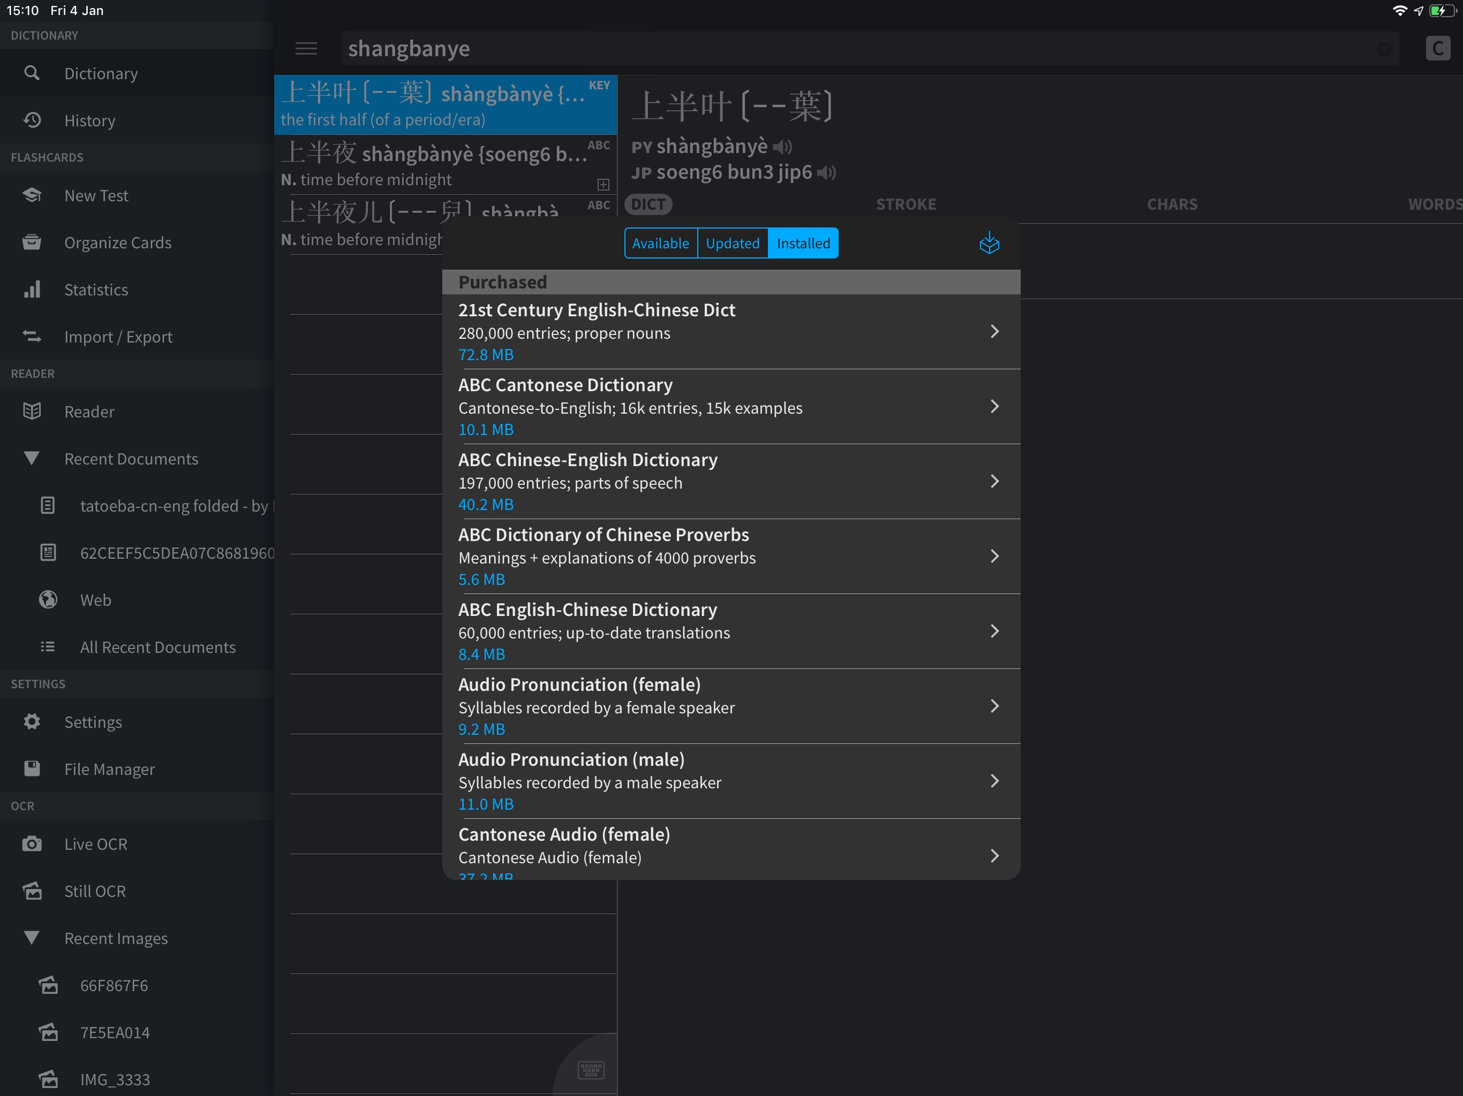Click the 40.2 MB size label

pos(486,504)
